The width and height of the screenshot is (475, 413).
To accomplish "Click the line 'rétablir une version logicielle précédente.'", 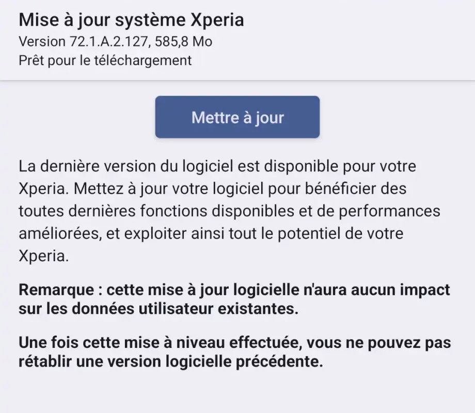I will coord(170,361).
